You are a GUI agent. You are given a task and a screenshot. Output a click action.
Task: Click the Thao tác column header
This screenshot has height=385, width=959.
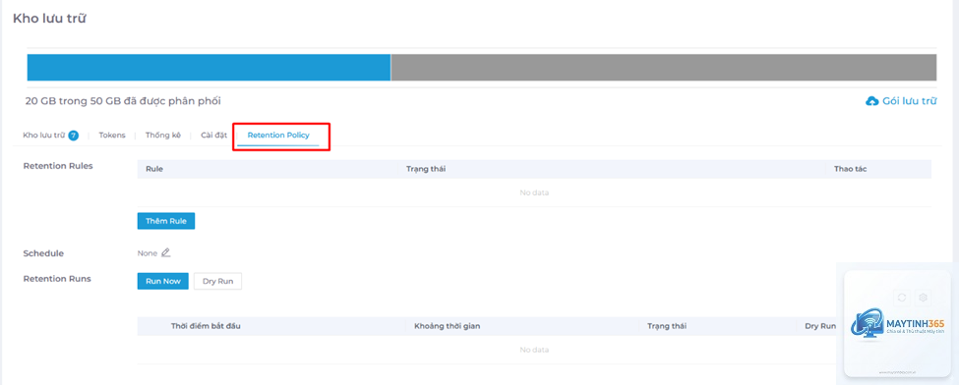(850, 169)
